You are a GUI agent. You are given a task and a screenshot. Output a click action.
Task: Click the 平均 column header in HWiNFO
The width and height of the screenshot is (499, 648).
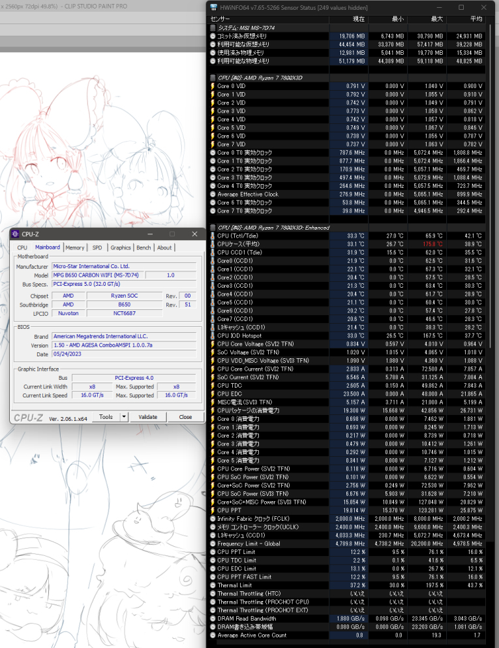pos(466,19)
